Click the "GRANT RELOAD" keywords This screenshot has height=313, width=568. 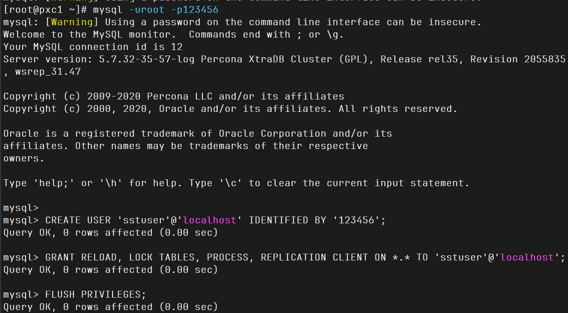80,257
